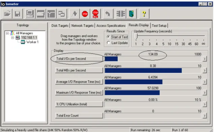Close the Iometer window

[x=210, y=4]
